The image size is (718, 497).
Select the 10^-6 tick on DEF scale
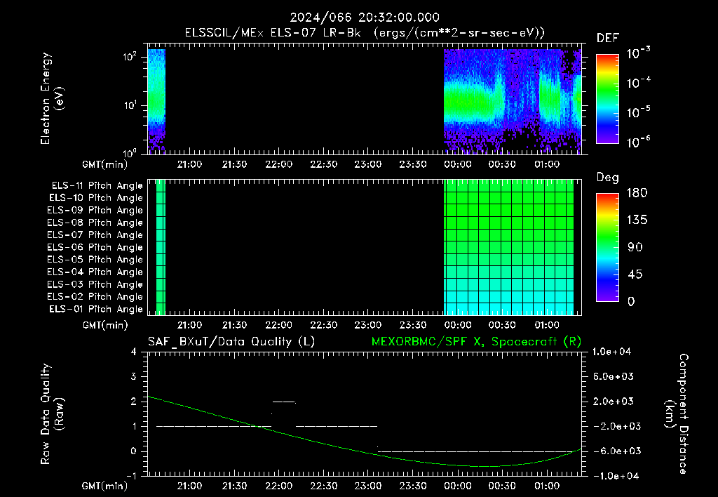click(x=638, y=142)
